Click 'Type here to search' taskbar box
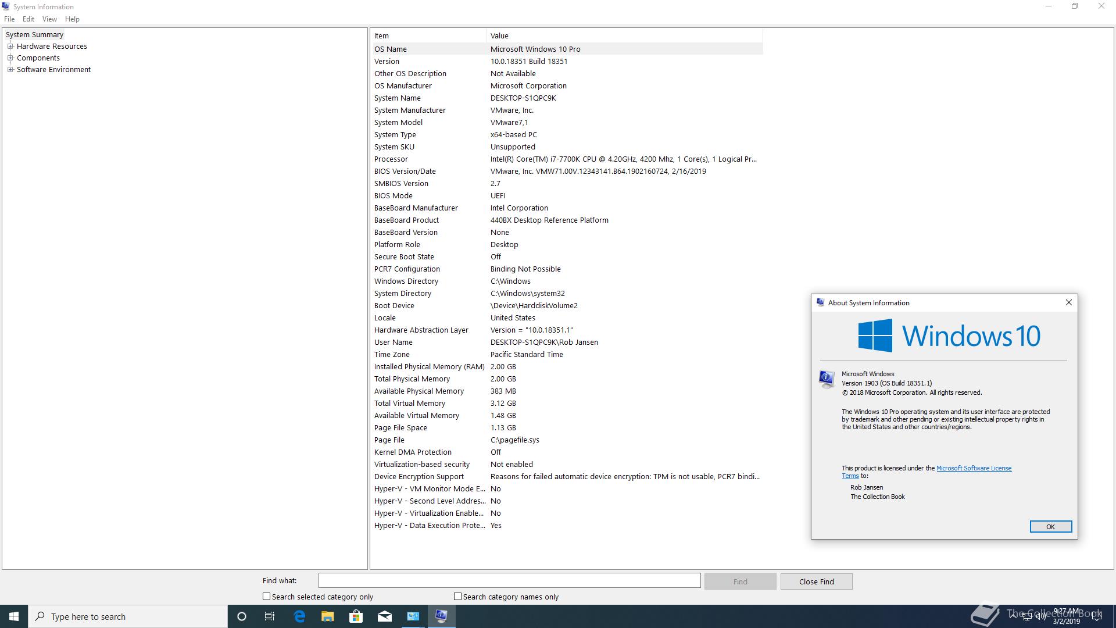Screen dimensions: 1116x628 tap(128, 616)
